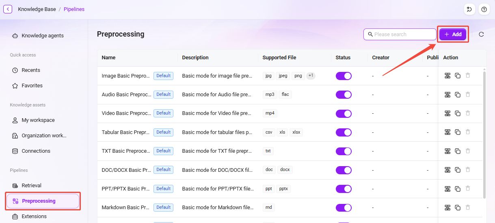This screenshot has width=495, height=223.
Task: Open configure icon for Video Basic row
Action: tap(447, 113)
